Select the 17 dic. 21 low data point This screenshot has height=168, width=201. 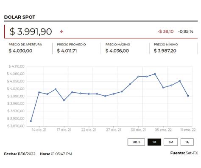coord(64,100)
